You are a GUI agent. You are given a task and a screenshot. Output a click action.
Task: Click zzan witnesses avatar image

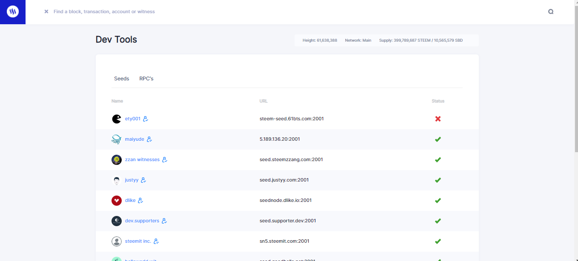tap(117, 160)
